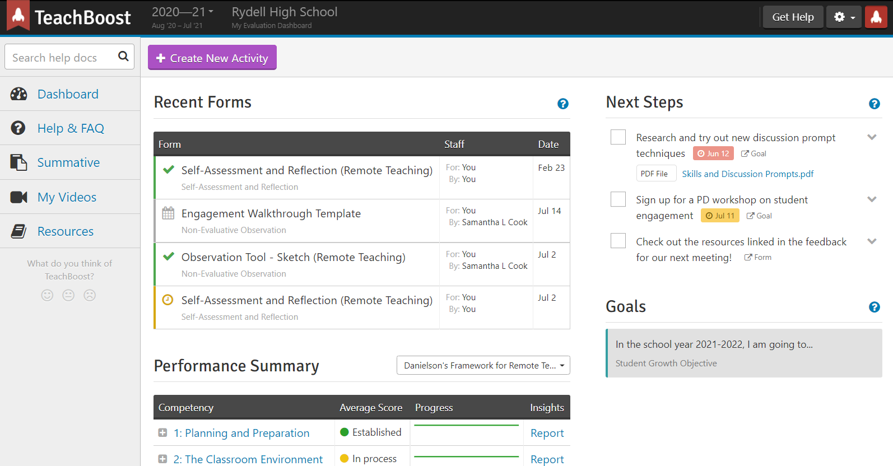Click the clock icon on Jul 2 Self-Assessment

pyautogui.click(x=168, y=300)
